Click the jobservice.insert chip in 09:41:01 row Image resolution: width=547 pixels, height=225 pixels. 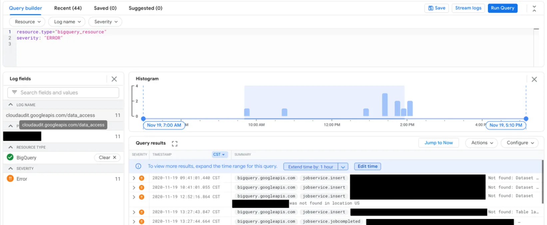[x=324, y=178]
